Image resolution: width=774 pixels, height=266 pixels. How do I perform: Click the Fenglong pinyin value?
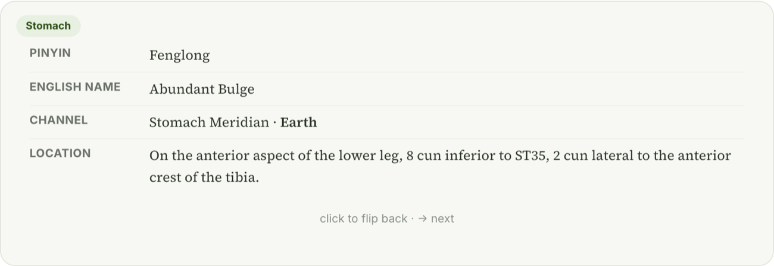[x=179, y=56]
